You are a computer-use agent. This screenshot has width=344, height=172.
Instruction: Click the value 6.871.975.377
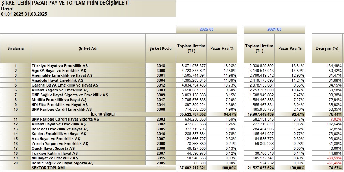pyautogui.click(x=191, y=66)
